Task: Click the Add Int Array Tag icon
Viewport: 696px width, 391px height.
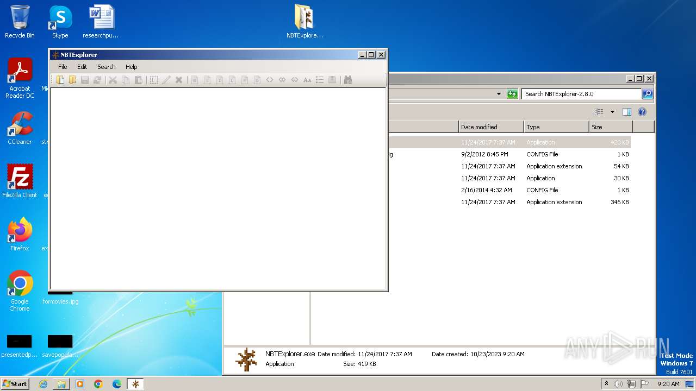Action: click(x=282, y=80)
